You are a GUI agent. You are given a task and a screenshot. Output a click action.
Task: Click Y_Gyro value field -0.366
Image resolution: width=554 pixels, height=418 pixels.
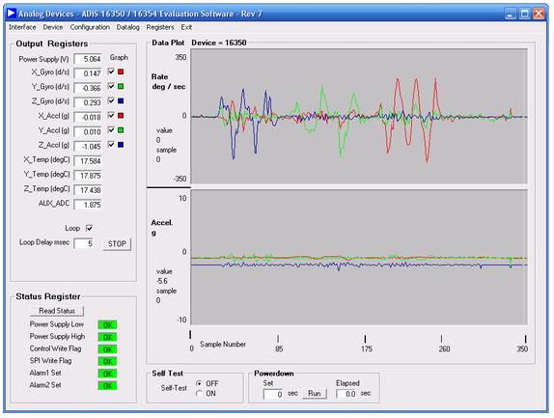click(88, 88)
